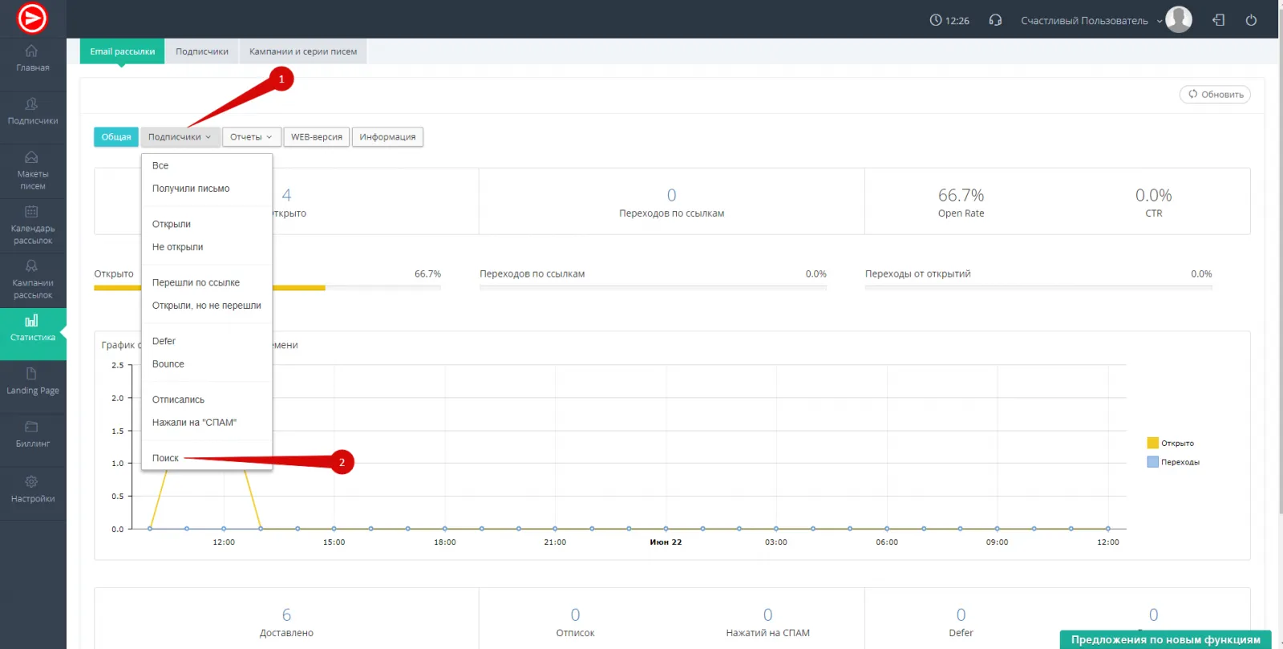Collapse the Подписчики dropdown button

point(180,137)
